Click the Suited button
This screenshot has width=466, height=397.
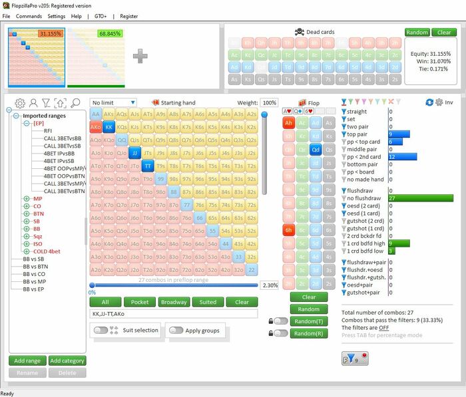coord(208,302)
